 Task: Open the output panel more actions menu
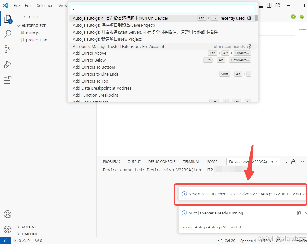coord(302,162)
